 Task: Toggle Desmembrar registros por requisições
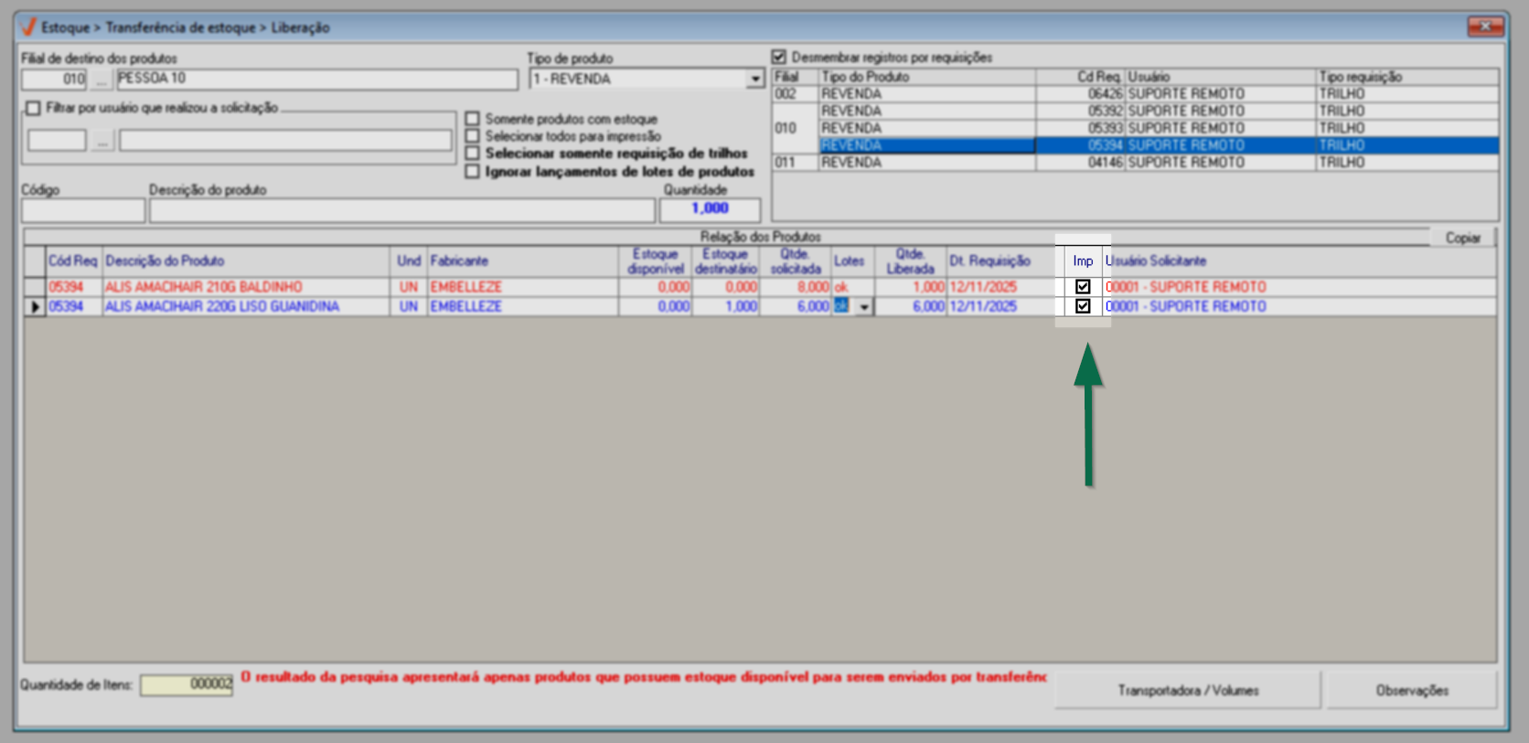pyautogui.click(x=779, y=58)
